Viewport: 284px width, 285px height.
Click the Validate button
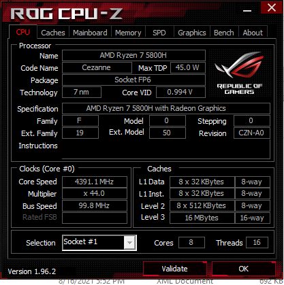174,269
